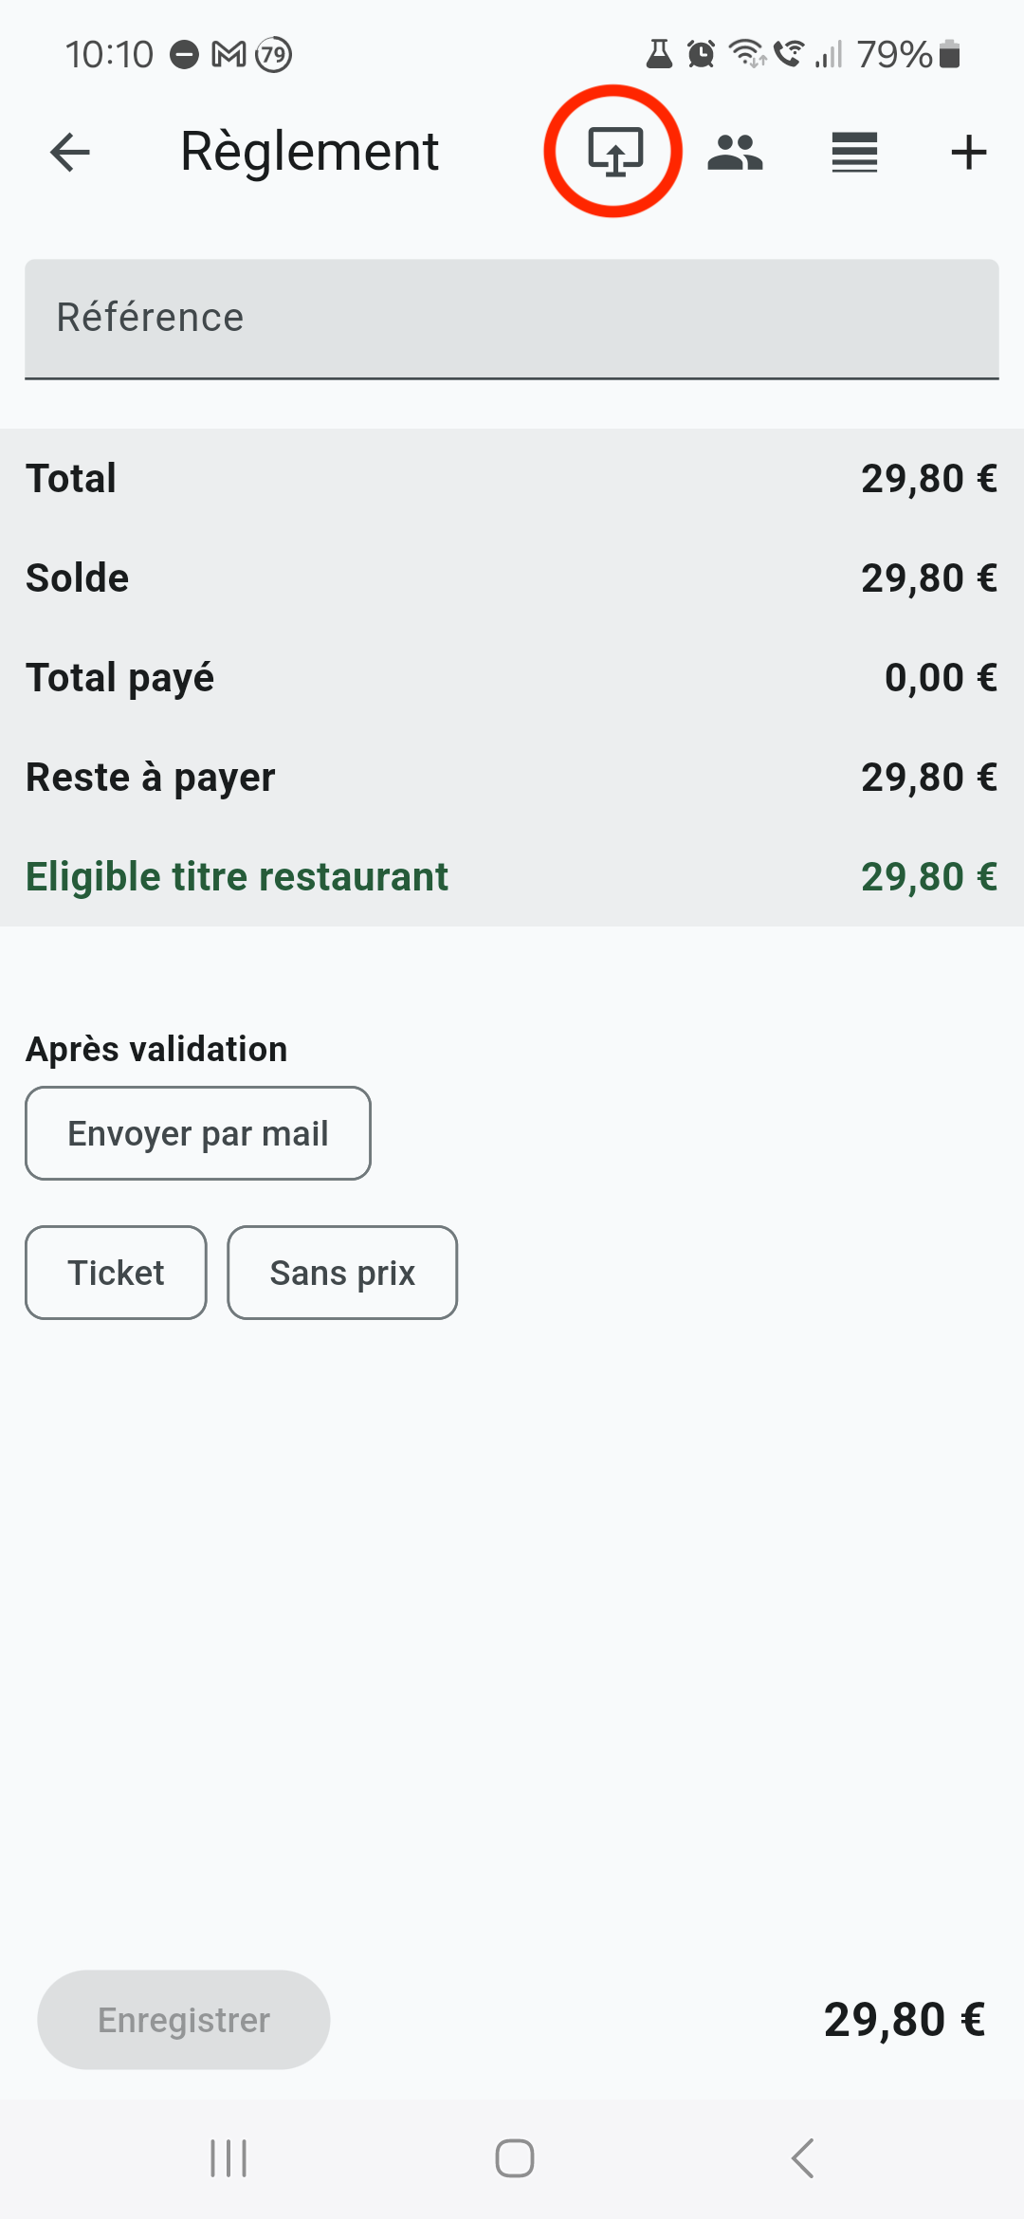Tap the Wi-Fi status icon

(747, 55)
